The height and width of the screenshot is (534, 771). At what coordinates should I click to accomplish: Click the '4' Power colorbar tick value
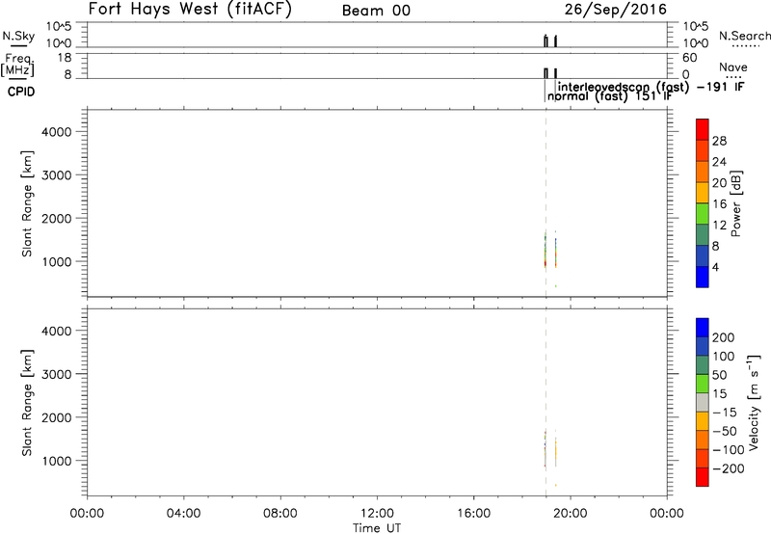click(x=715, y=267)
